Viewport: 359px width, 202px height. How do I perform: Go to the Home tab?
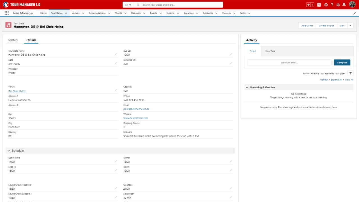pyautogui.click(x=43, y=13)
